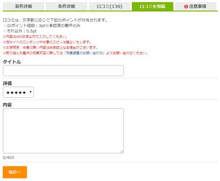Click into the タイトル text field

coord(63,71)
